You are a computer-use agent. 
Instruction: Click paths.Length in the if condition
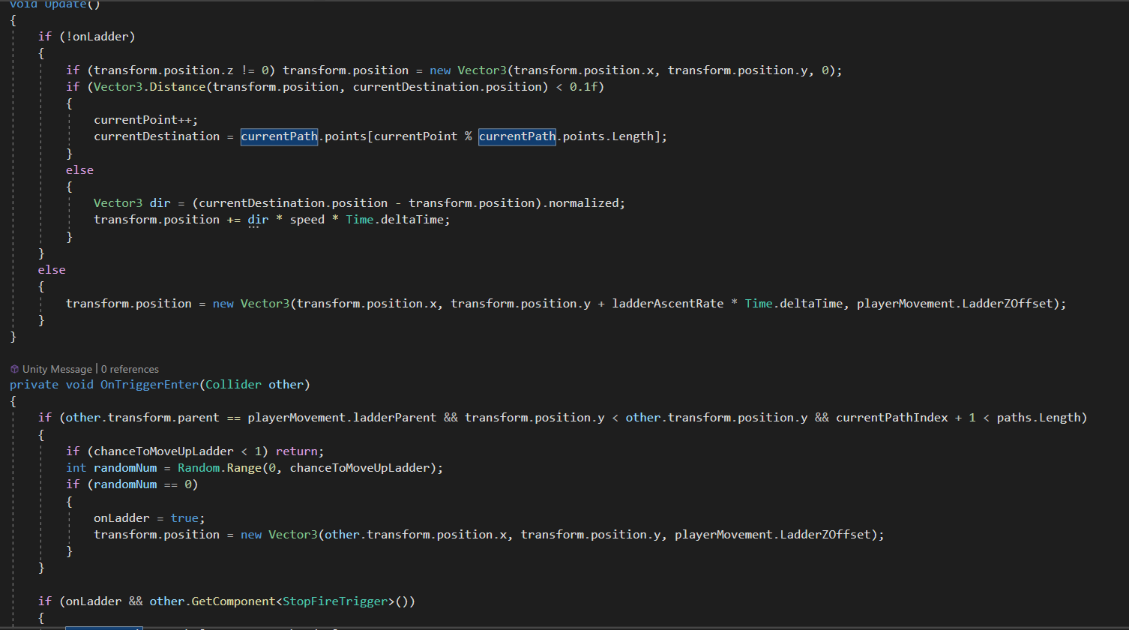point(1038,418)
